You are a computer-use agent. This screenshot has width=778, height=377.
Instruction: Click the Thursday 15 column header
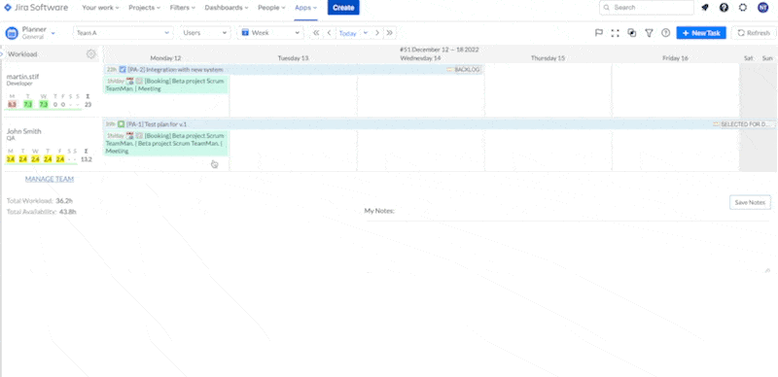click(x=548, y=58)
